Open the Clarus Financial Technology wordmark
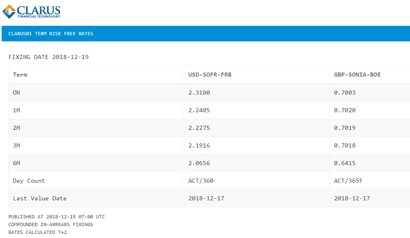The height and width of the screenshot is (238, 410). pyautogui.click(x=39, y=12)
